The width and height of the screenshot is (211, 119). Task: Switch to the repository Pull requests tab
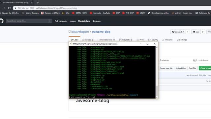pyautogui.click(x=106, y=40)
